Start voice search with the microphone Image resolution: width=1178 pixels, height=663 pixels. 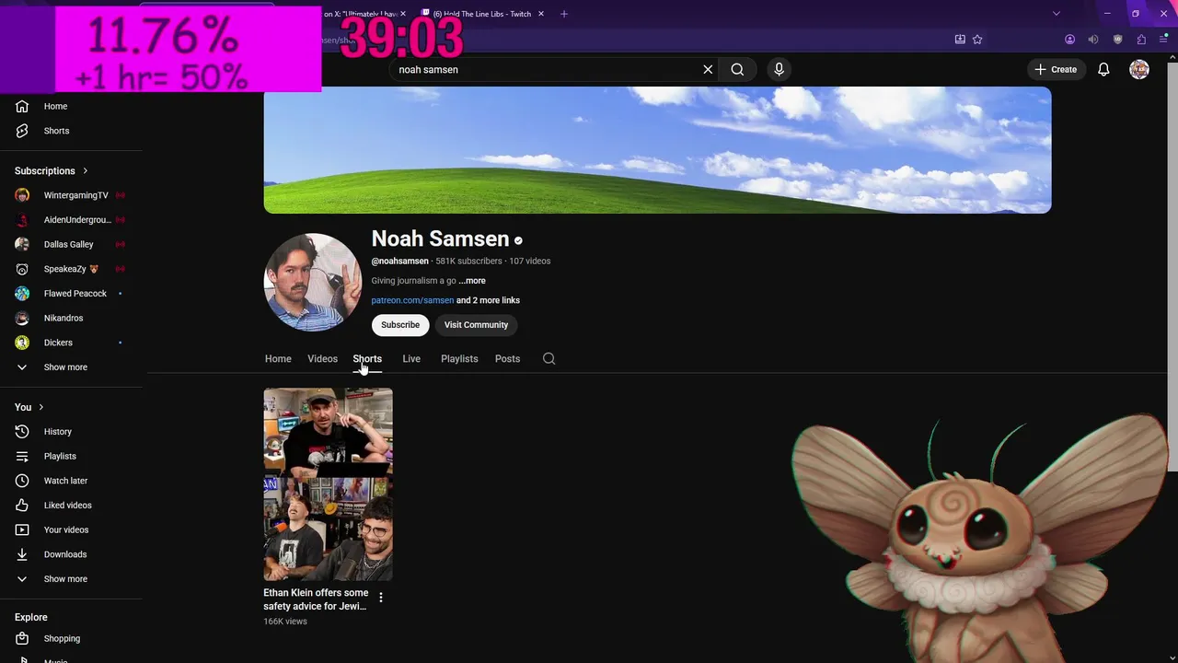[779, 69]
